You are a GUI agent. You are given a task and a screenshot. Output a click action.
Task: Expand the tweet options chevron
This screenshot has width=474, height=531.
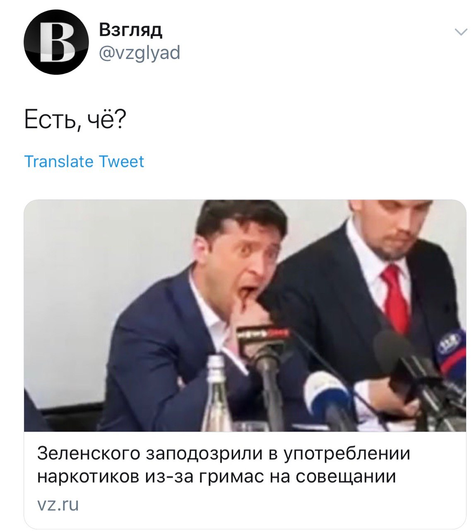460,32
